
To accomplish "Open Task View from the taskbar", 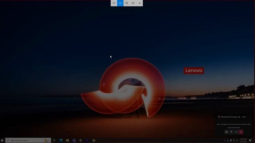I will (54, 140).
